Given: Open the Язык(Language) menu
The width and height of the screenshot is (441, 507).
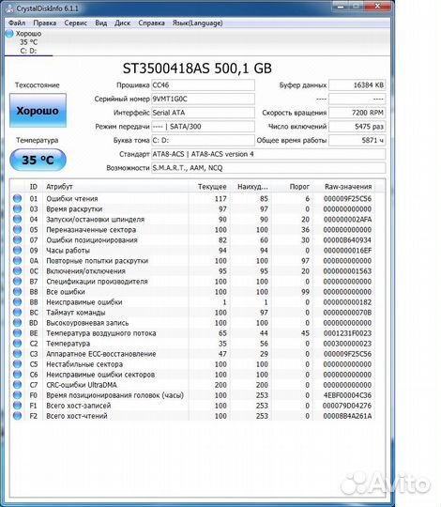Looking at the screenshot, I should 197,23.
